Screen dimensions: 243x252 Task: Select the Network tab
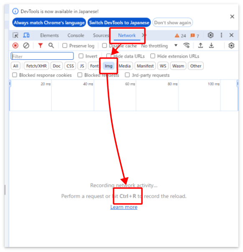(x=127, y=36)
